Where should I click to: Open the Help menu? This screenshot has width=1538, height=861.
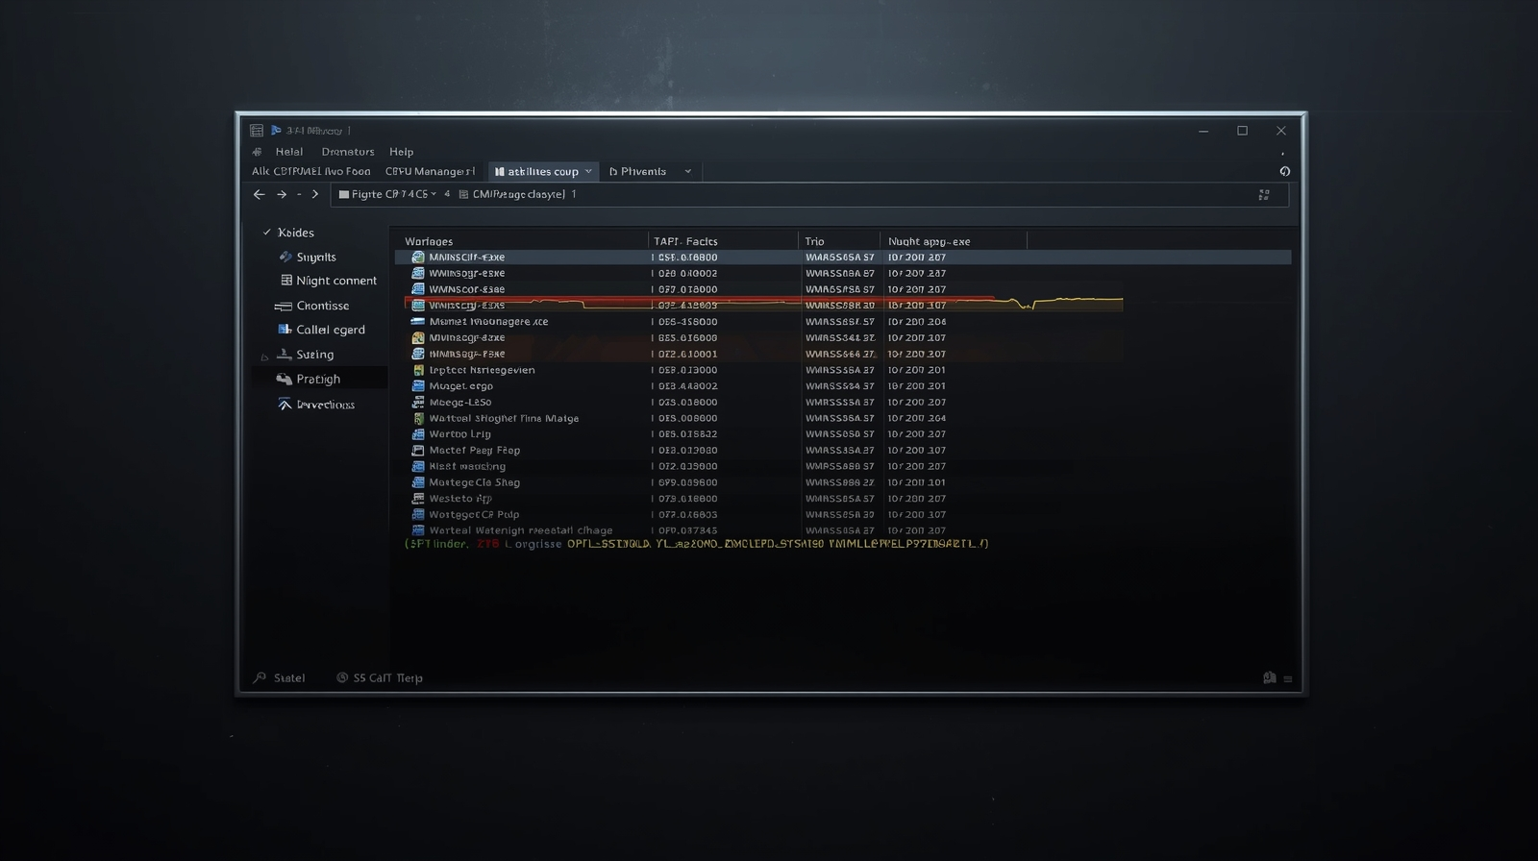click(x=401, y=152)
